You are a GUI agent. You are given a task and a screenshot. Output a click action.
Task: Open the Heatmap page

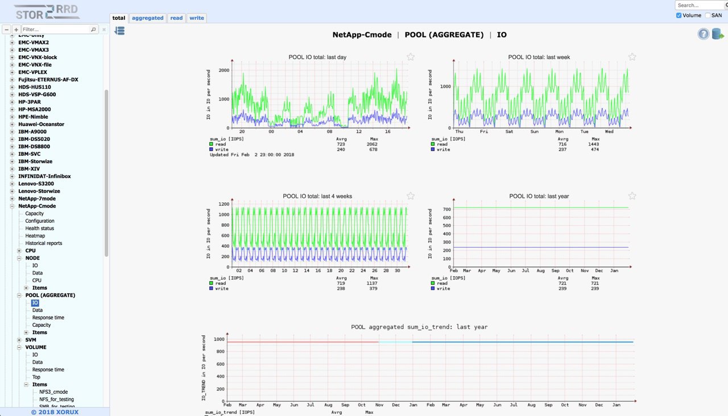tap(35, 236)
